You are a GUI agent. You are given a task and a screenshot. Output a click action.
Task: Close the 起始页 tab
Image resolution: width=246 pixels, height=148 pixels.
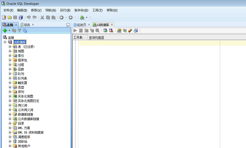click(89, 25)
